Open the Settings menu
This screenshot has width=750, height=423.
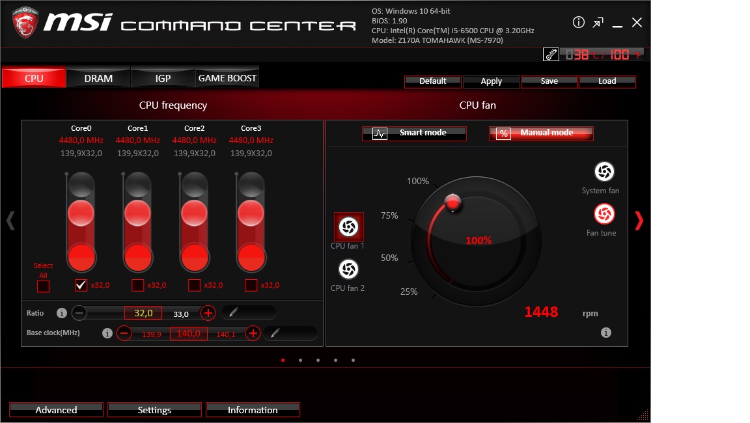[154, 410]
